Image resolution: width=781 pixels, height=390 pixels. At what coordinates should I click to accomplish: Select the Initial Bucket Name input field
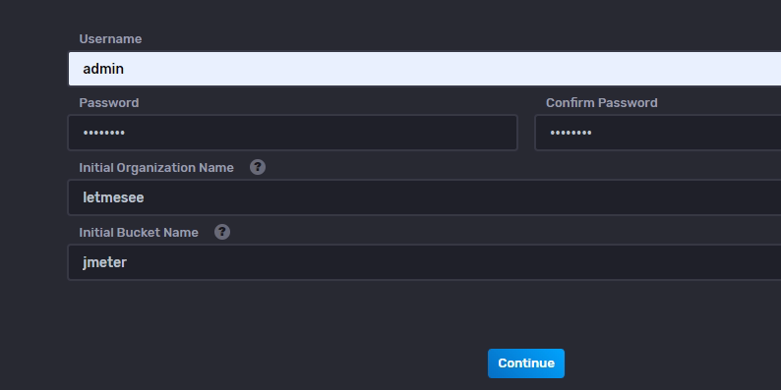(x=424, y=262)
